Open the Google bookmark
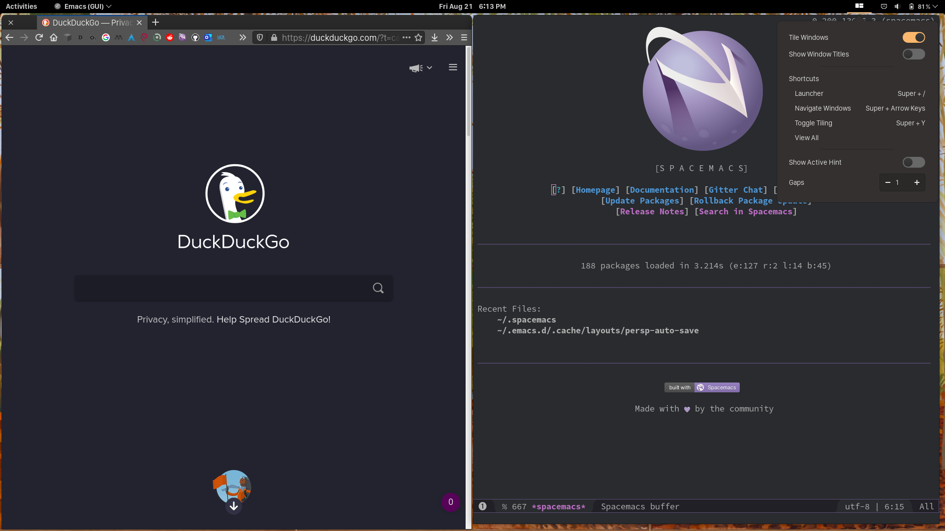The width and height of the screenshot is (945, 531). [x=106, y=37]
